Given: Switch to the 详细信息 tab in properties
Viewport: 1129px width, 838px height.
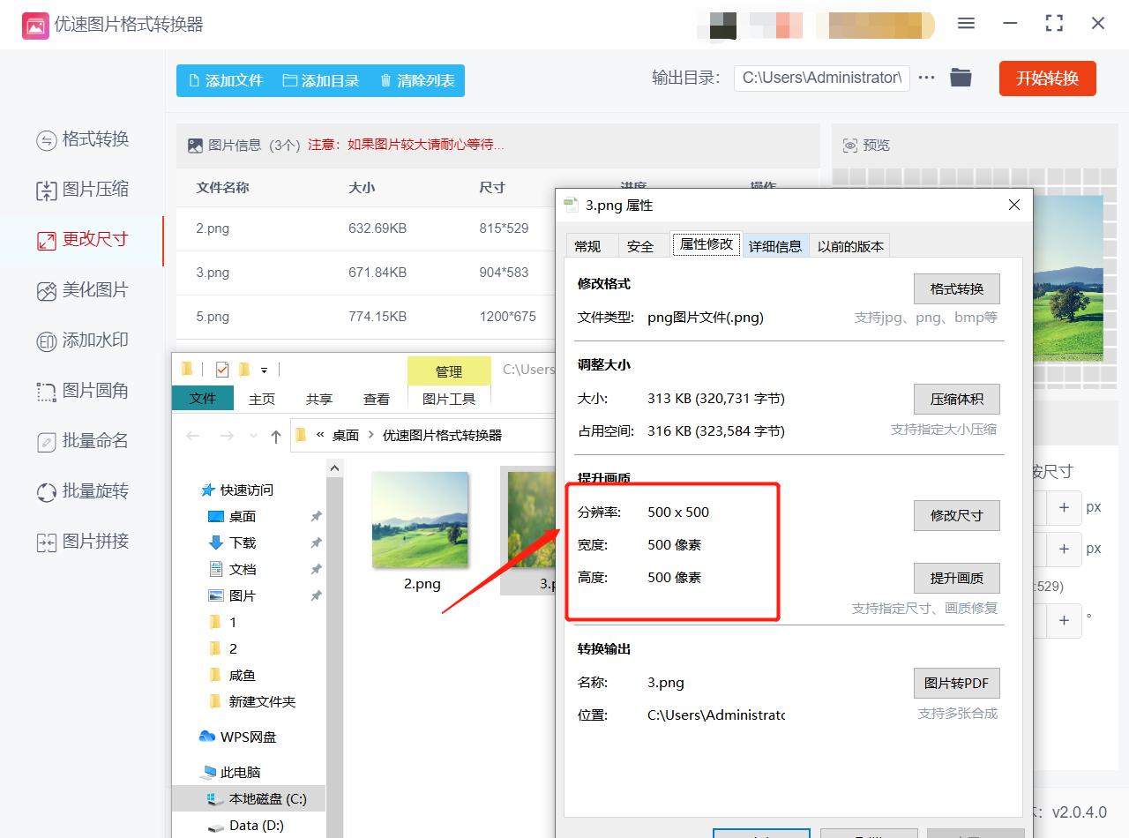Looking at the screenshot, I should tap(775, 246).
